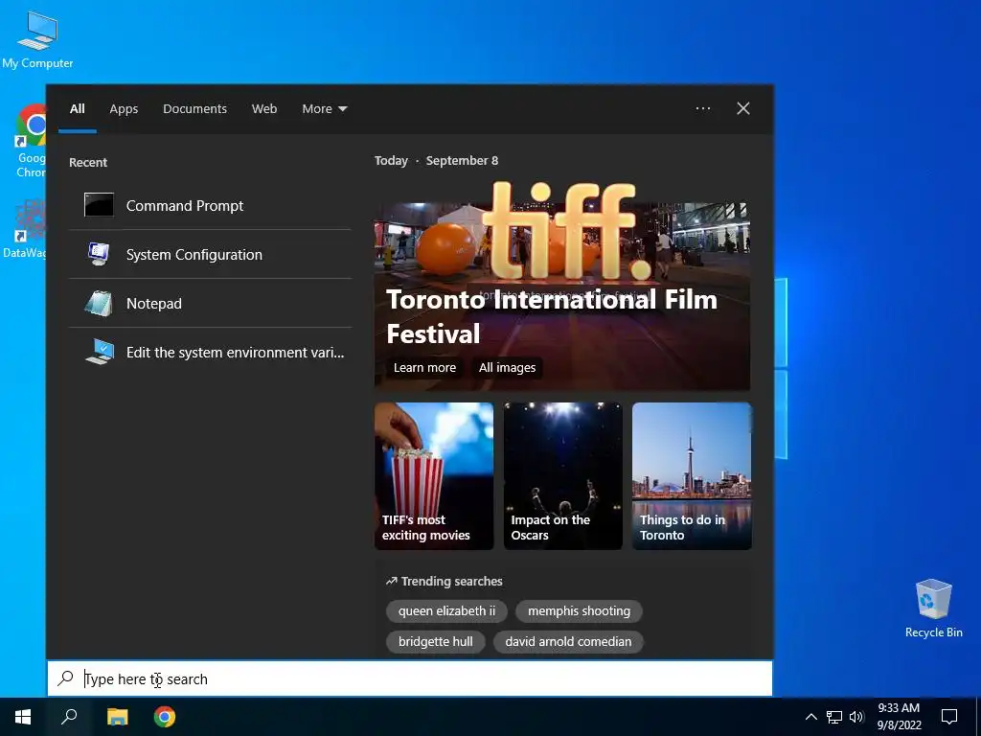Open Edit the system environment variables
The height and width of the screenshot is (736, 981).
coord(210,353)
